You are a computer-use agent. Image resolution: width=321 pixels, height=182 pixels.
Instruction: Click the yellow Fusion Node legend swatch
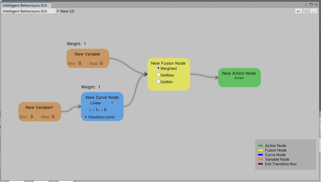click(x=260, y=150)
